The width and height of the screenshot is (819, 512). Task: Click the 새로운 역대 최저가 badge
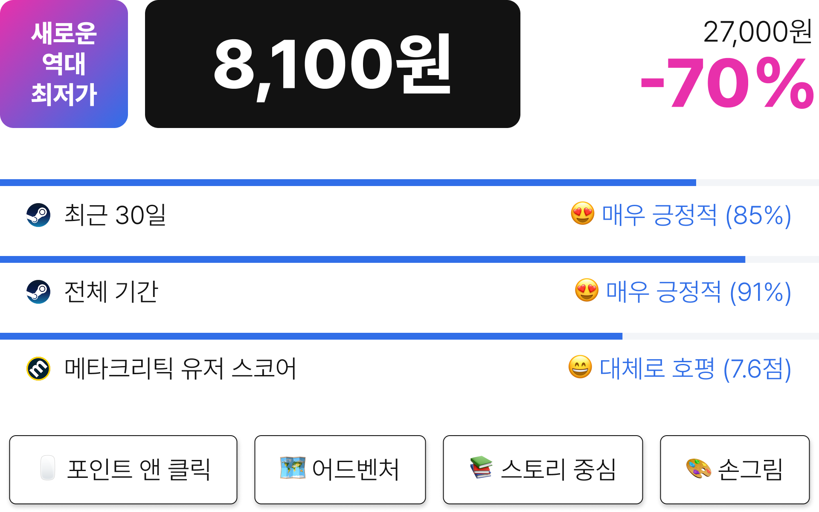64,64
